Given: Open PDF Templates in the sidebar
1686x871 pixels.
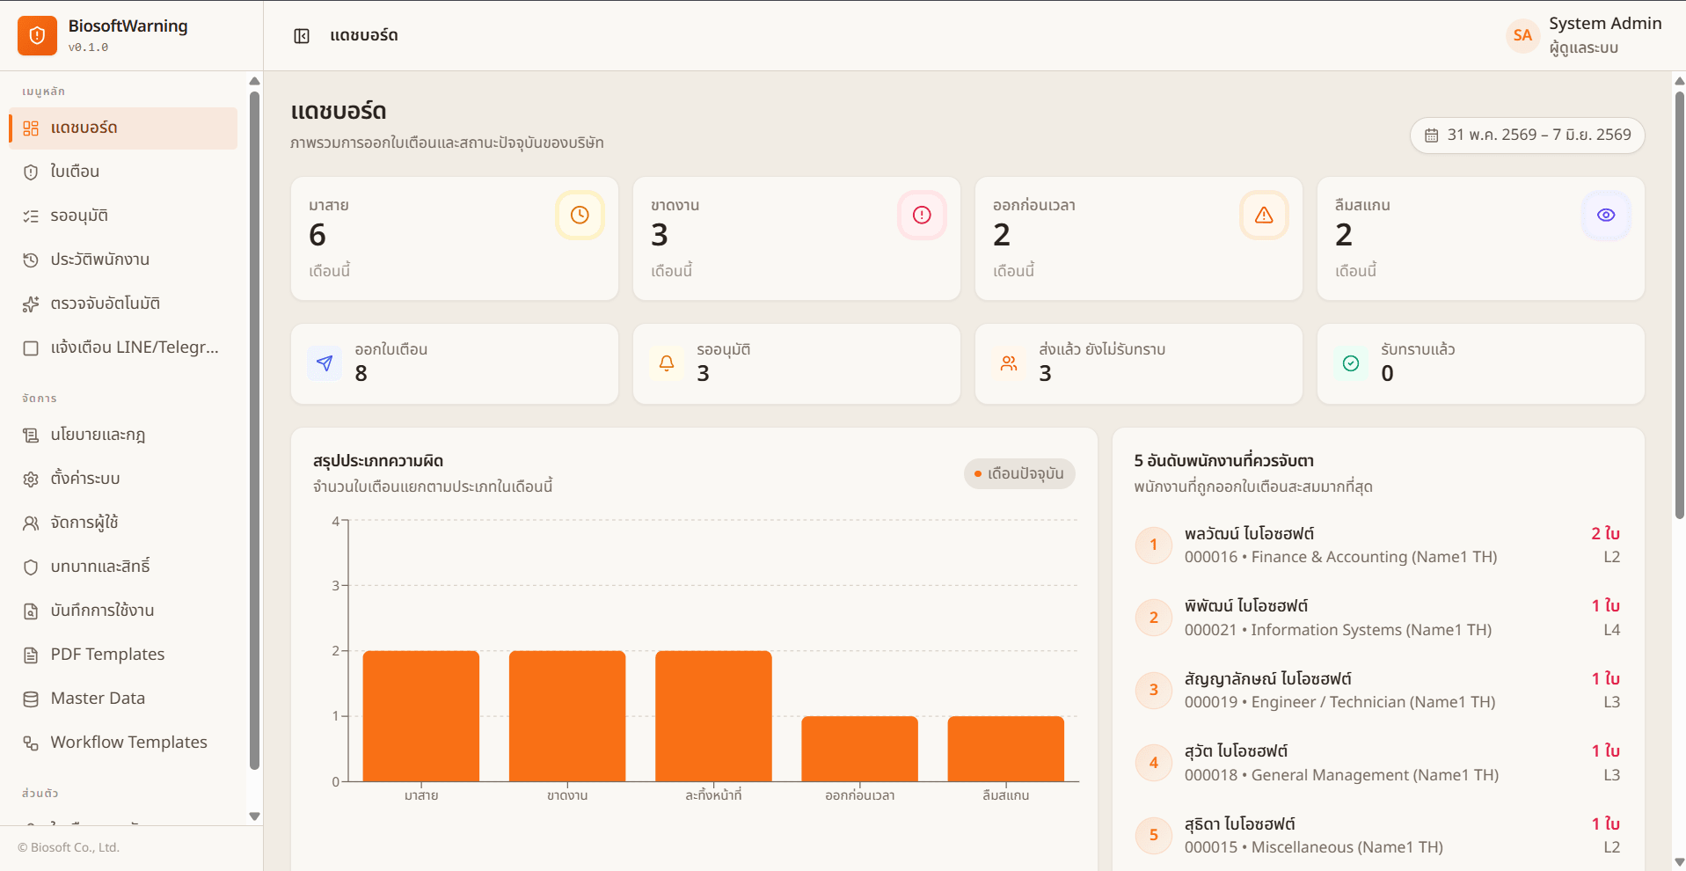Looking at the screenshot, I should click(x=123, y=655).
